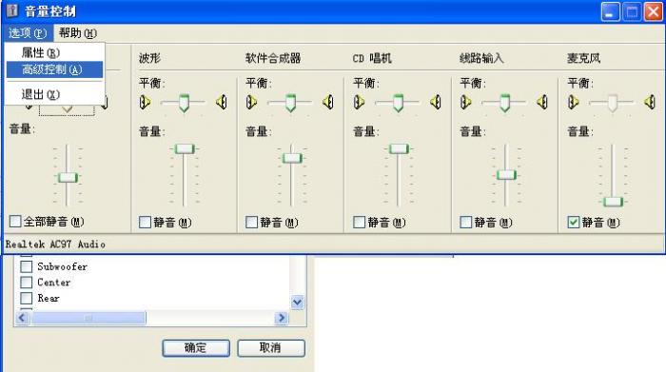Viewport: 666px width, 372px height.
Task: Click the horizontal scrollbar thumb
Action: (x=88, y=318)
